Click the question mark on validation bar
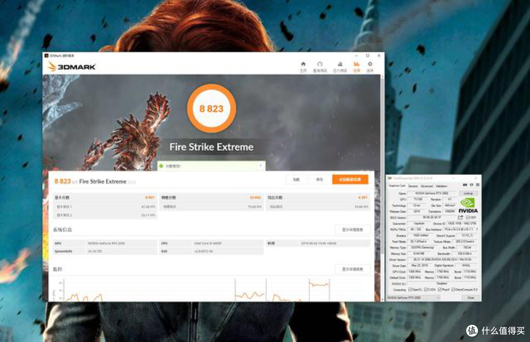The width and height of the screenshot is (530, 342). (x=261, y=166)
